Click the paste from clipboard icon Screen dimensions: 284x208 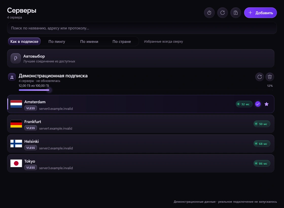pos(236,13)
